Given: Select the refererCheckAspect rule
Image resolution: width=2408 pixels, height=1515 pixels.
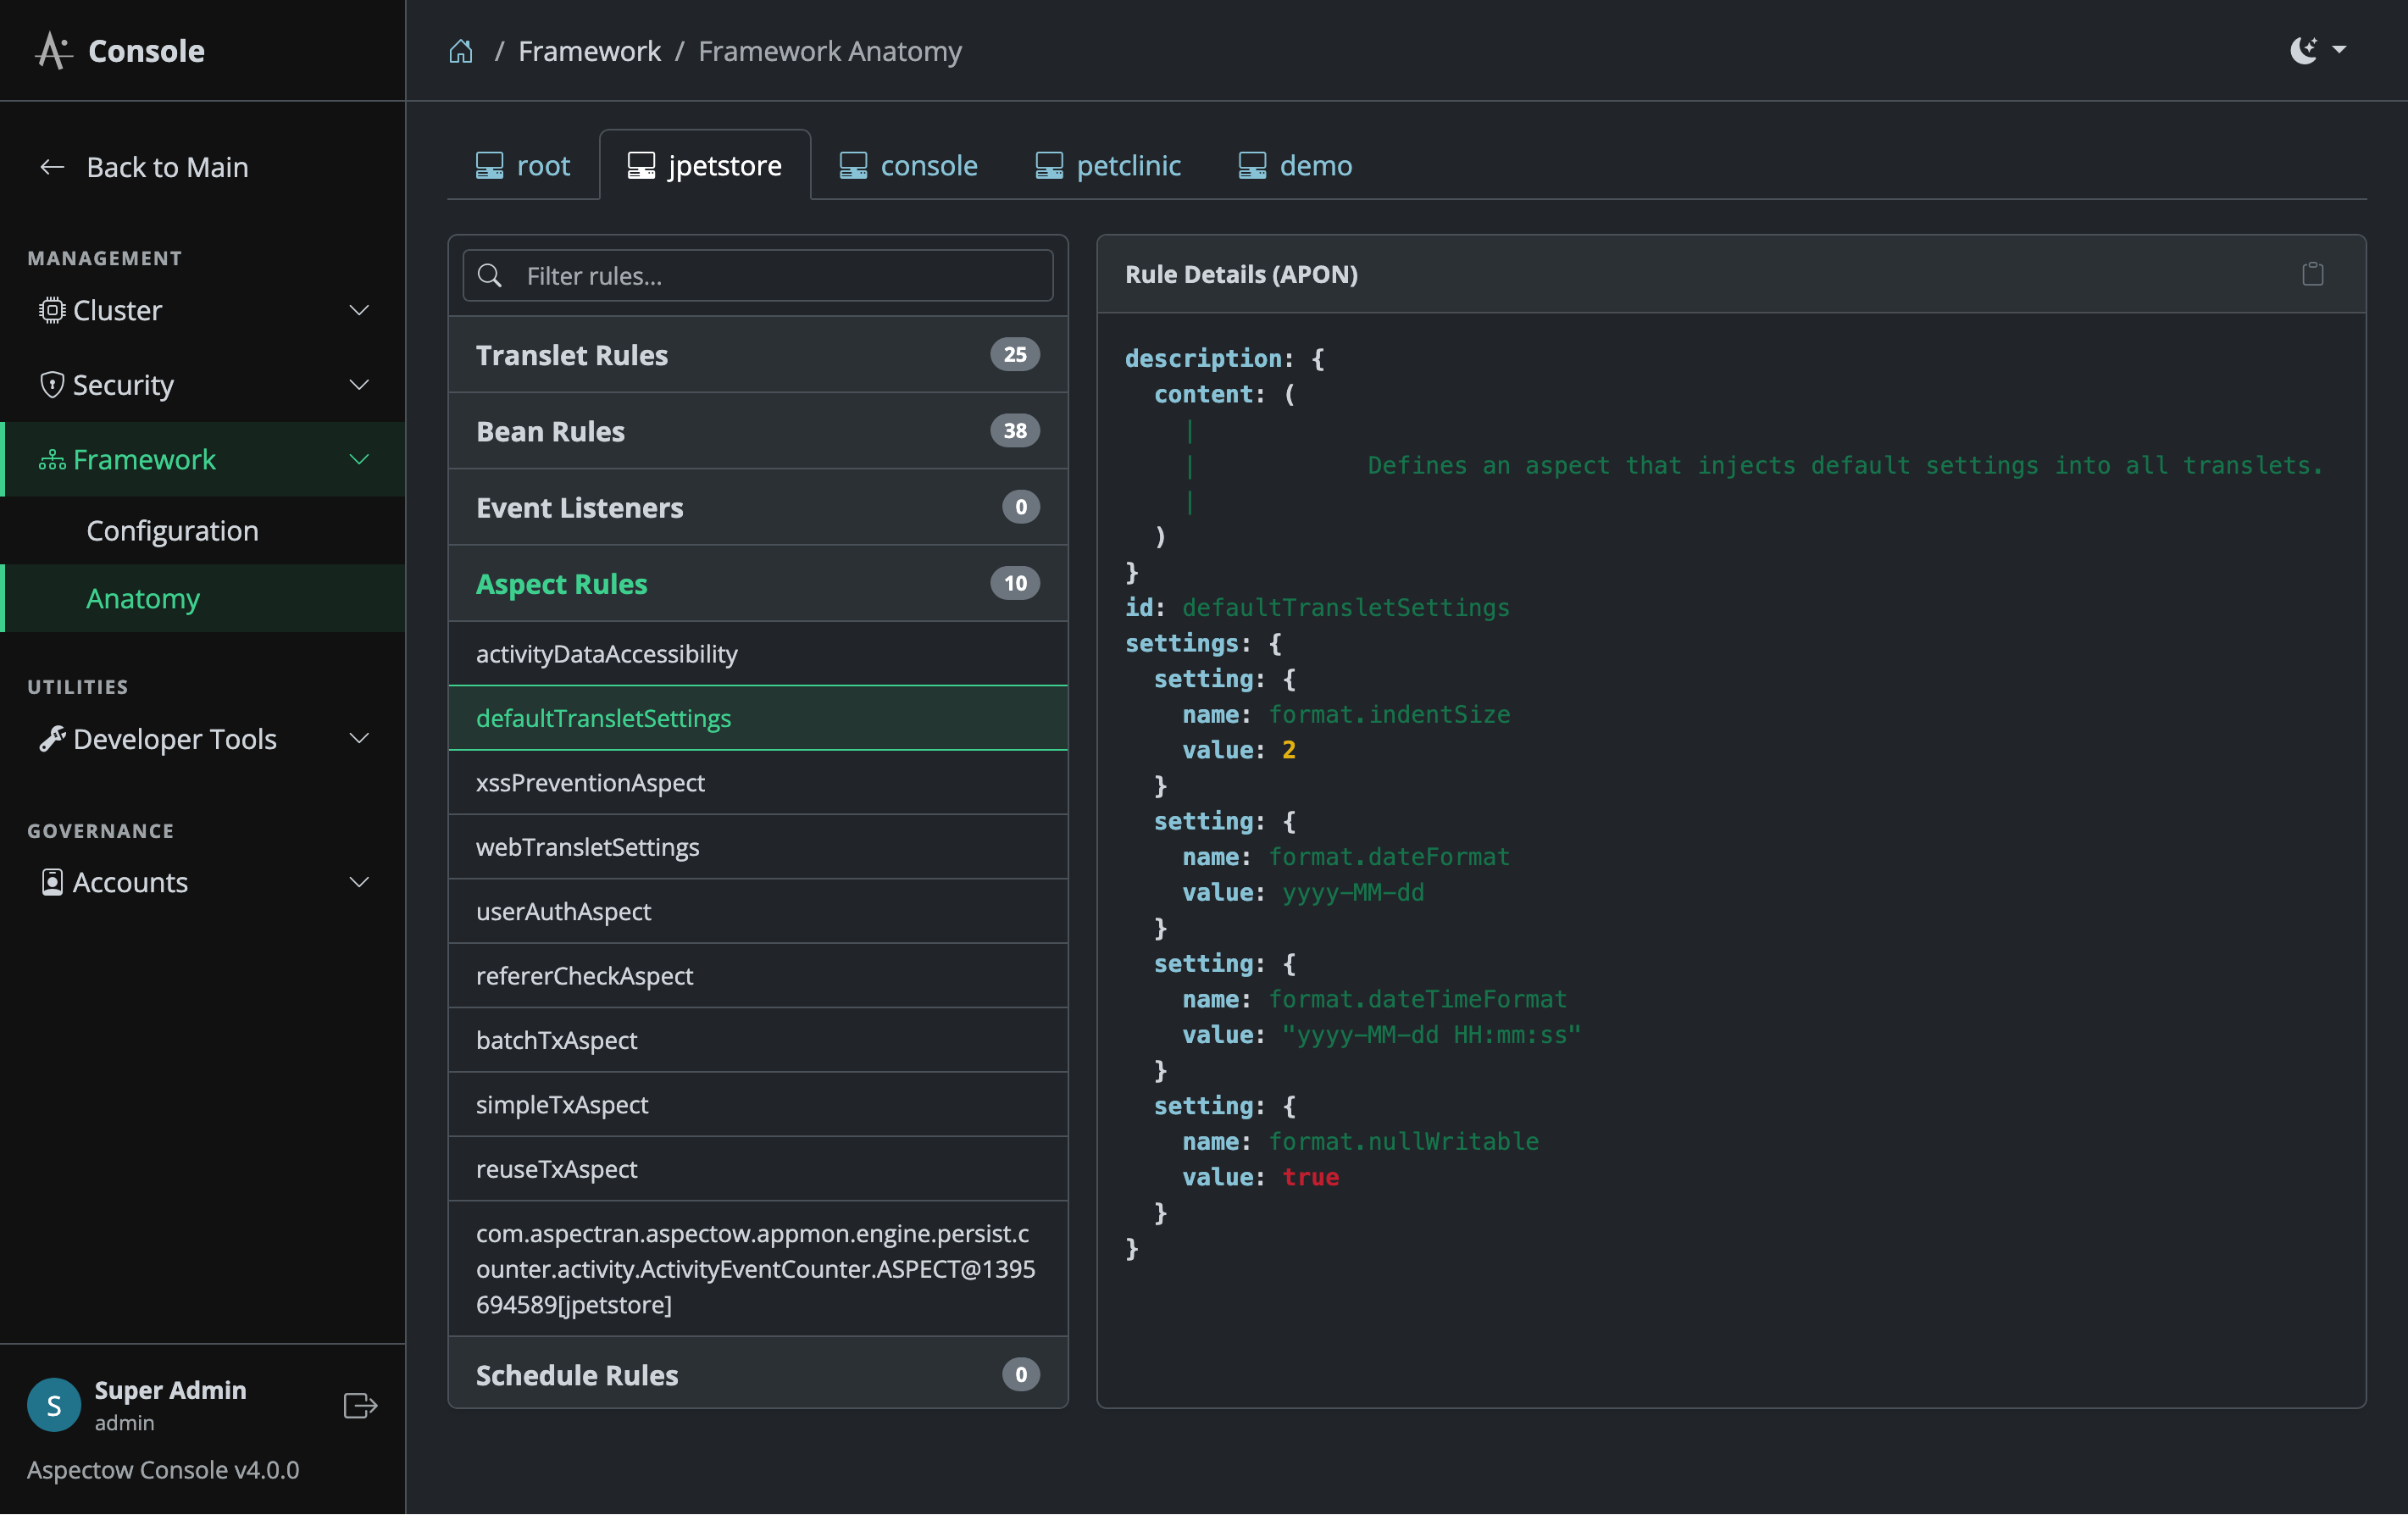Looking at the screenshot, I should pos(758,976).
